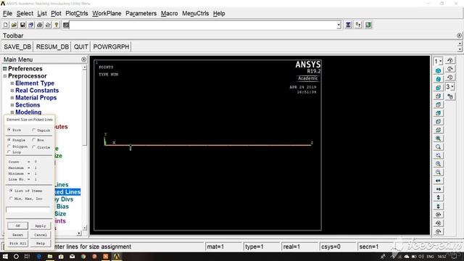
Task: Pan the model left with arrow icon
Action: click(x=438, y=181)
